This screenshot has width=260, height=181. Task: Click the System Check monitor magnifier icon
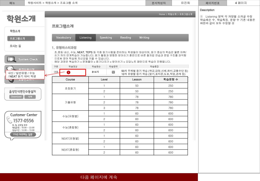coord(11,59)
